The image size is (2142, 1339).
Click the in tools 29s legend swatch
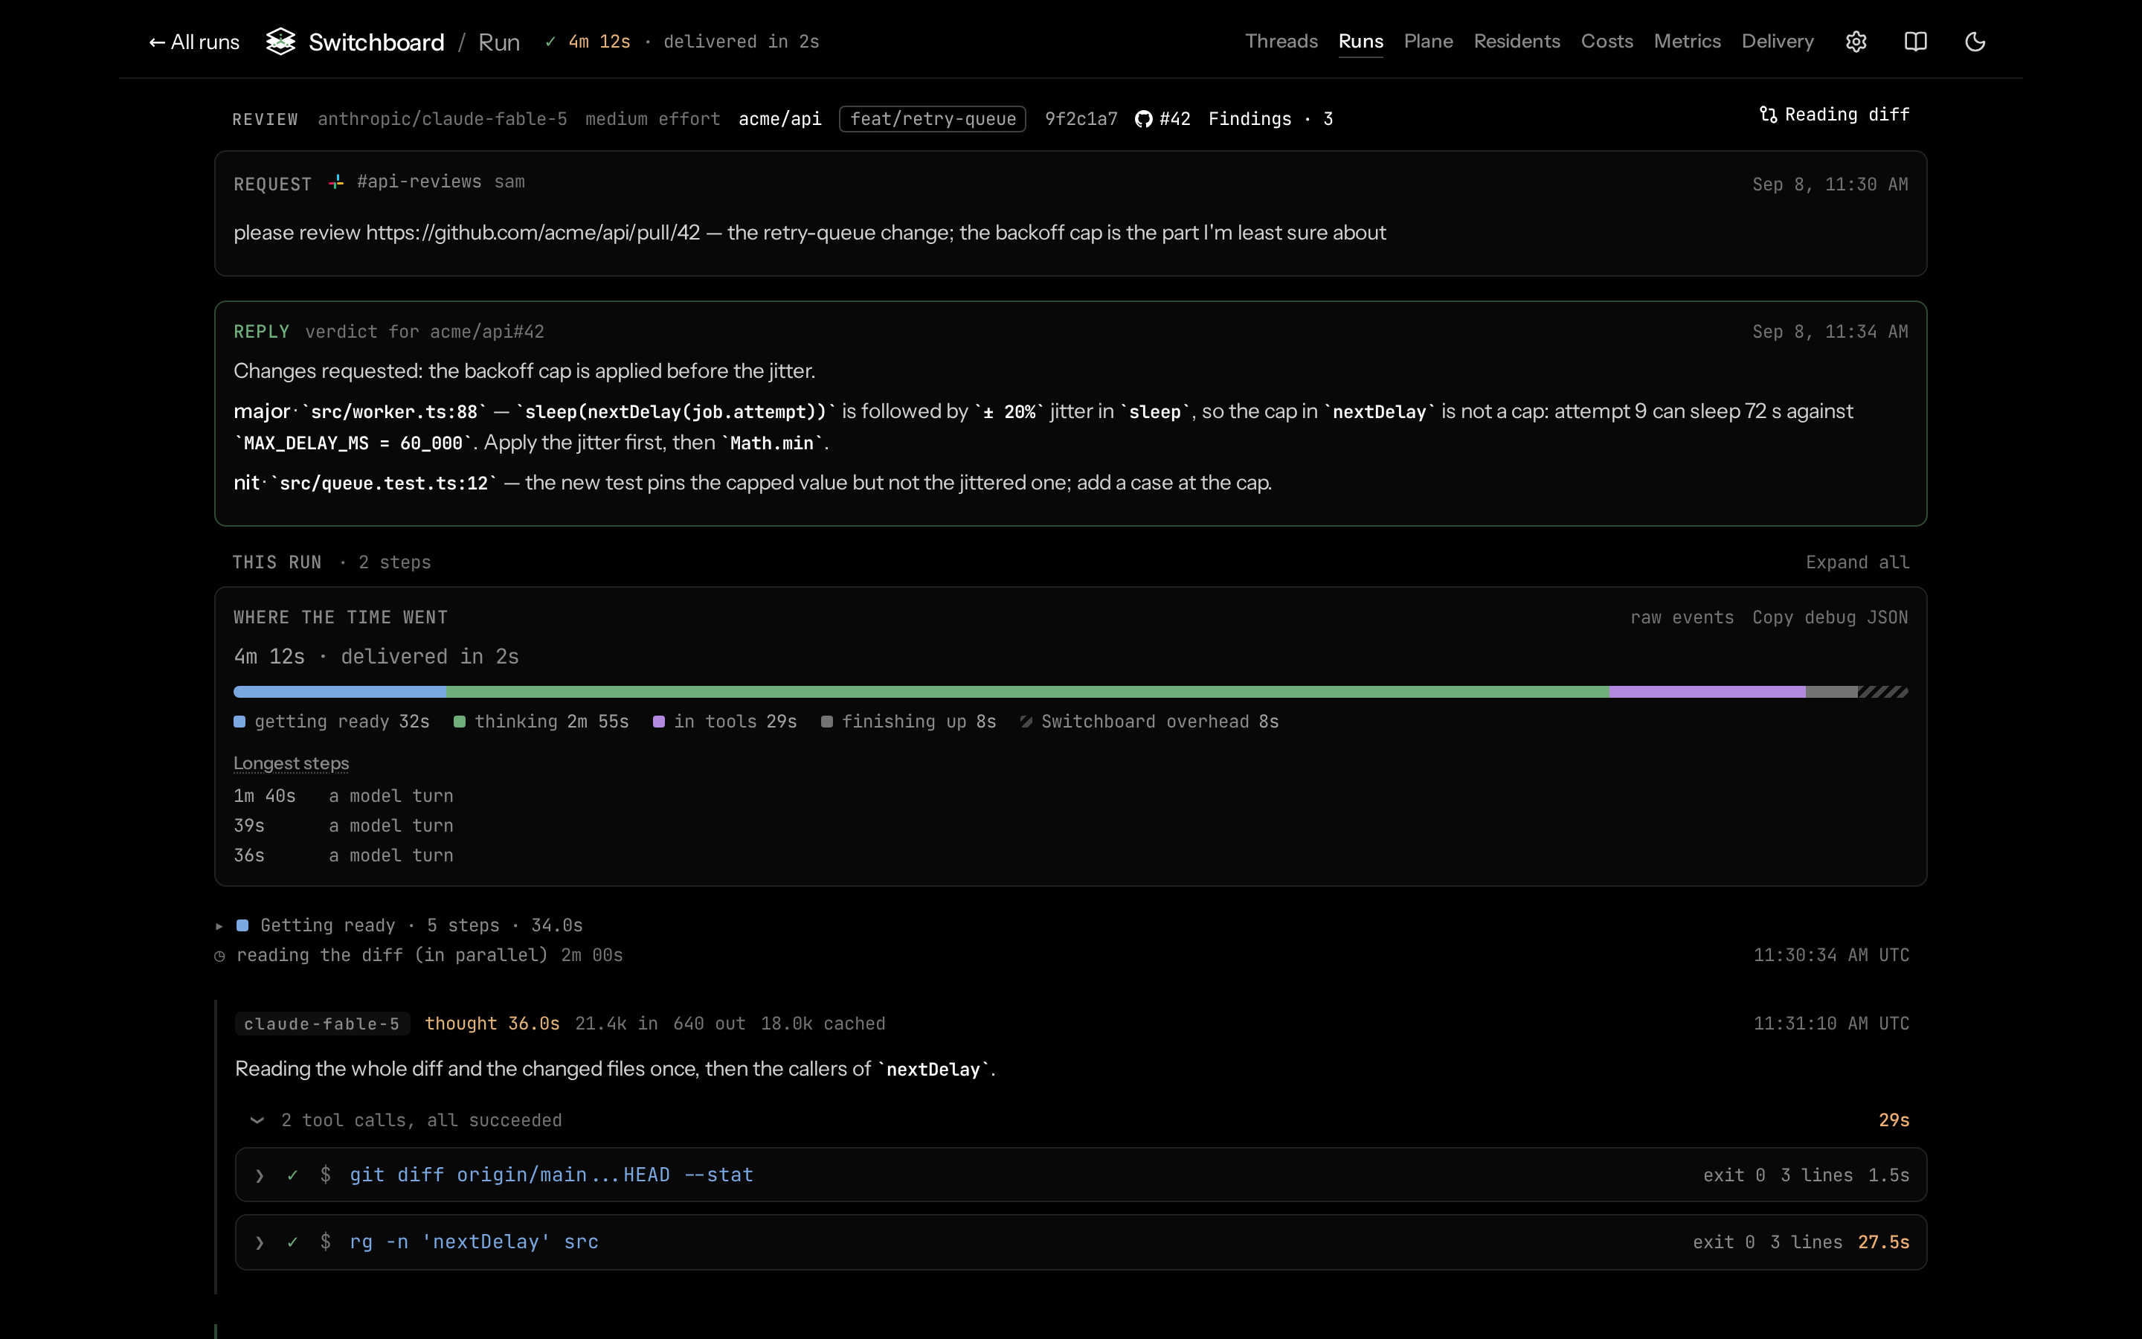point(658,722)
